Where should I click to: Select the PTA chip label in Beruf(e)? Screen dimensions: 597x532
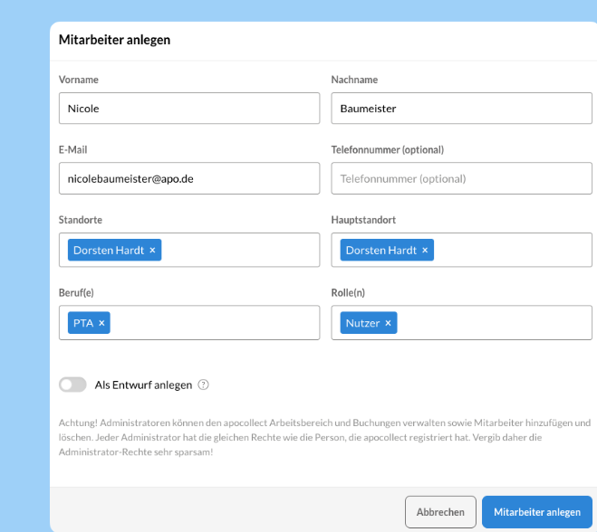pyautogui.click(x=83, y=323)
